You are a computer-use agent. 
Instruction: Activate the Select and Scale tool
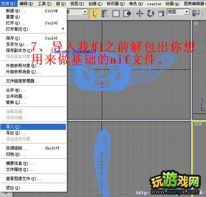[x=162, y=14]
